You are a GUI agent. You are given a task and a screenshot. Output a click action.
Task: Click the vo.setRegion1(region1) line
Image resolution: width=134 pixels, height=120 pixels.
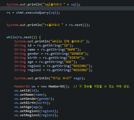(36, 111)
